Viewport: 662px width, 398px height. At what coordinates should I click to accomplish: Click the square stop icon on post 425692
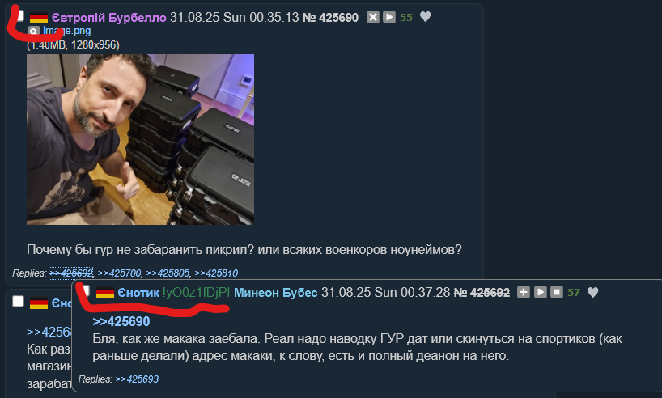point(557,292)
